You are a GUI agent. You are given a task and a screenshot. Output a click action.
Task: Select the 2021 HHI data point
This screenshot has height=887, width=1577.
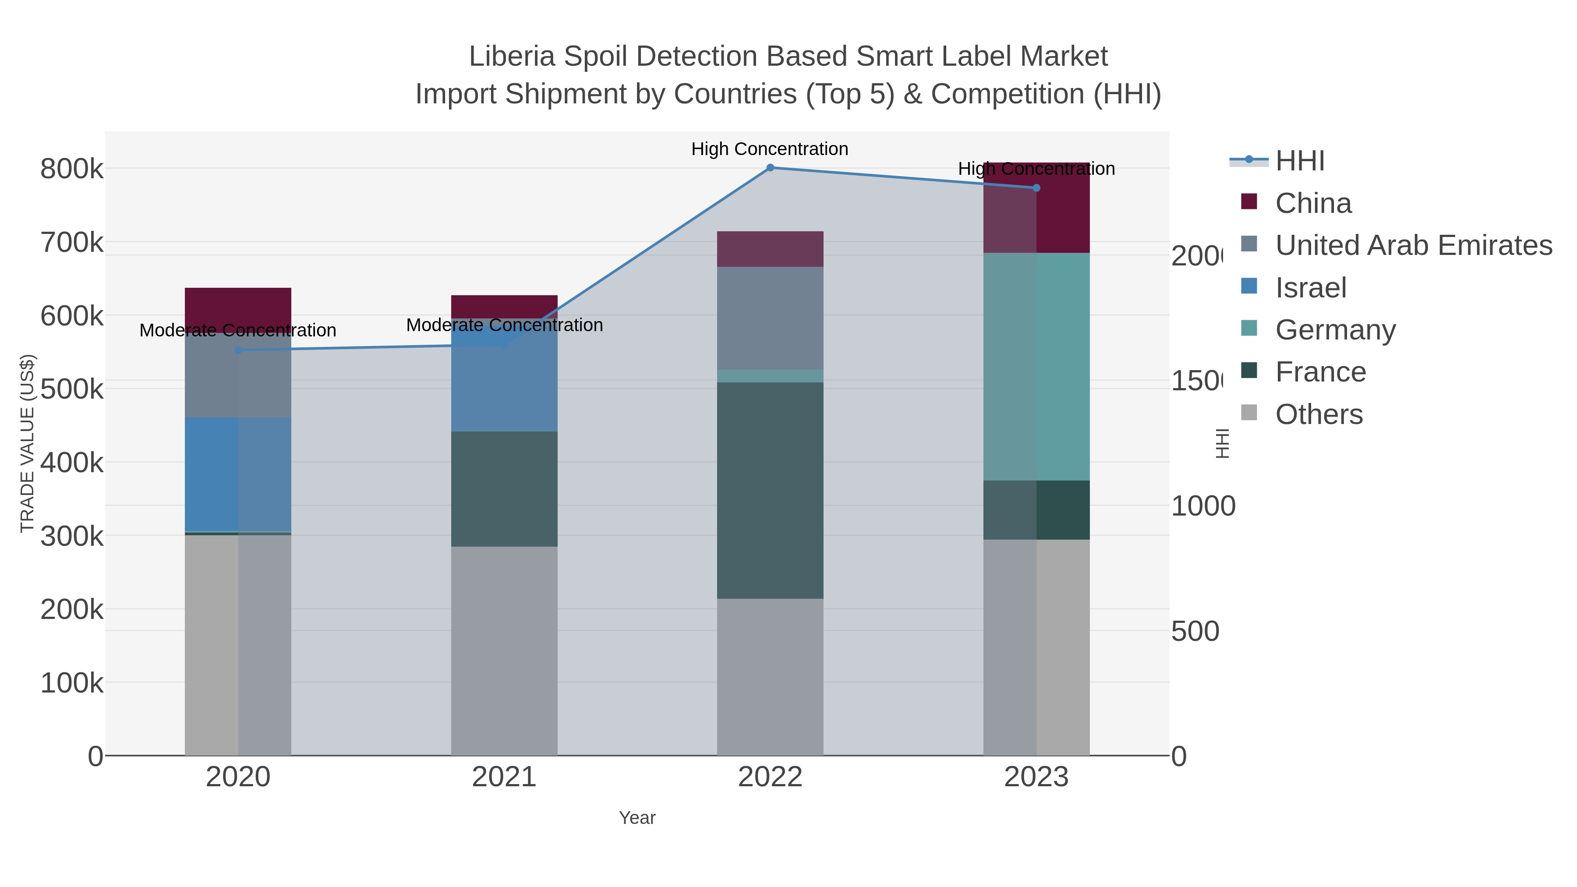click(505, 345)
